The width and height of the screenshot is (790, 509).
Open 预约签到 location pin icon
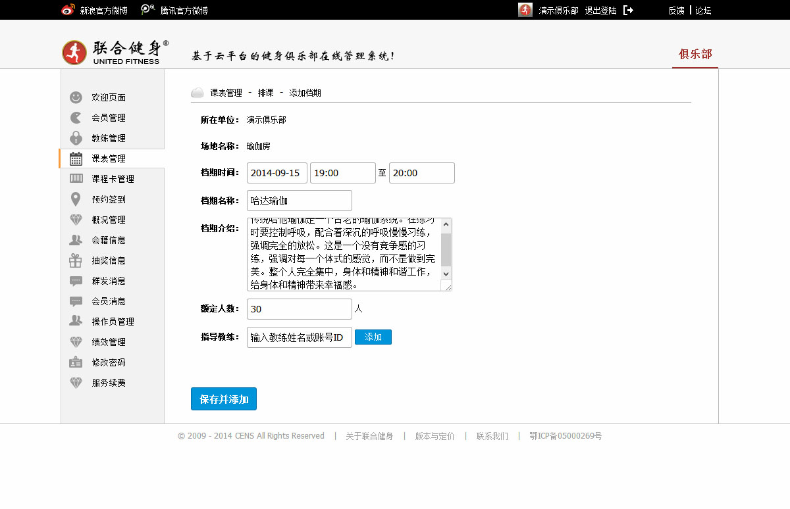(76, 199)
